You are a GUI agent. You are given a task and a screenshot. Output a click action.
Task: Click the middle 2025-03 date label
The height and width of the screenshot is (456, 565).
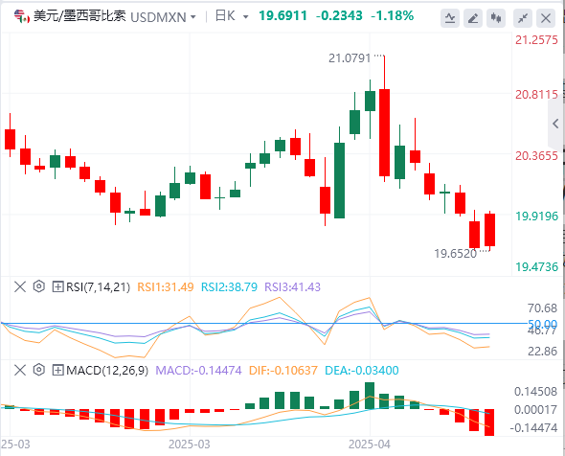[x=190, y=445]
